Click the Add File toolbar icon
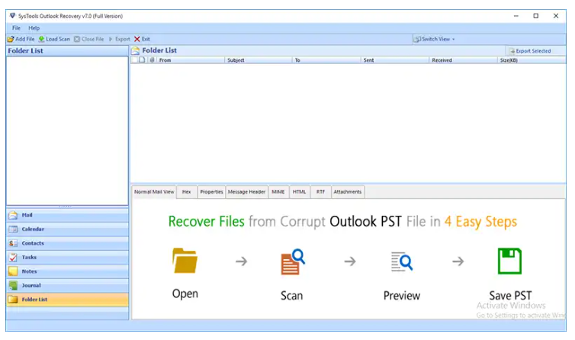Image resolution: width=575 pixels, height=340 pixels. pyautogui.click(x=11, y=39)
